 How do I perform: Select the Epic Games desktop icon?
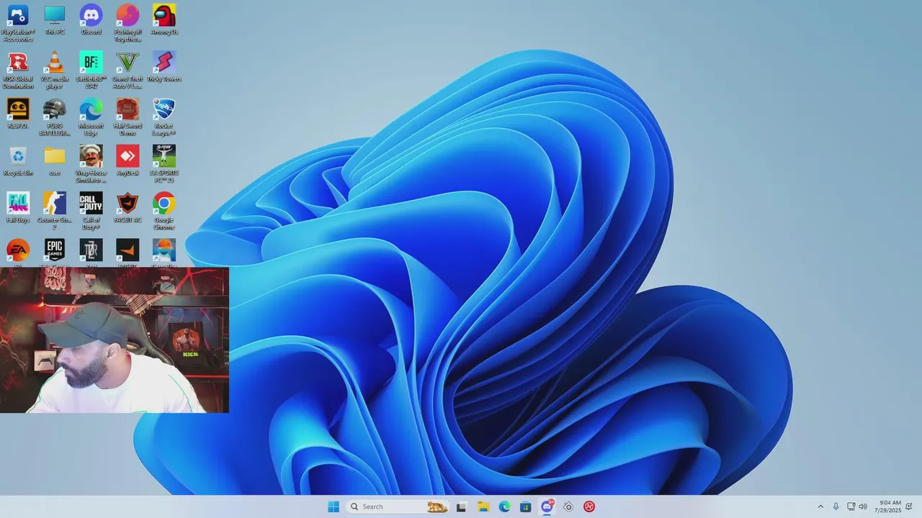point(55,253)
